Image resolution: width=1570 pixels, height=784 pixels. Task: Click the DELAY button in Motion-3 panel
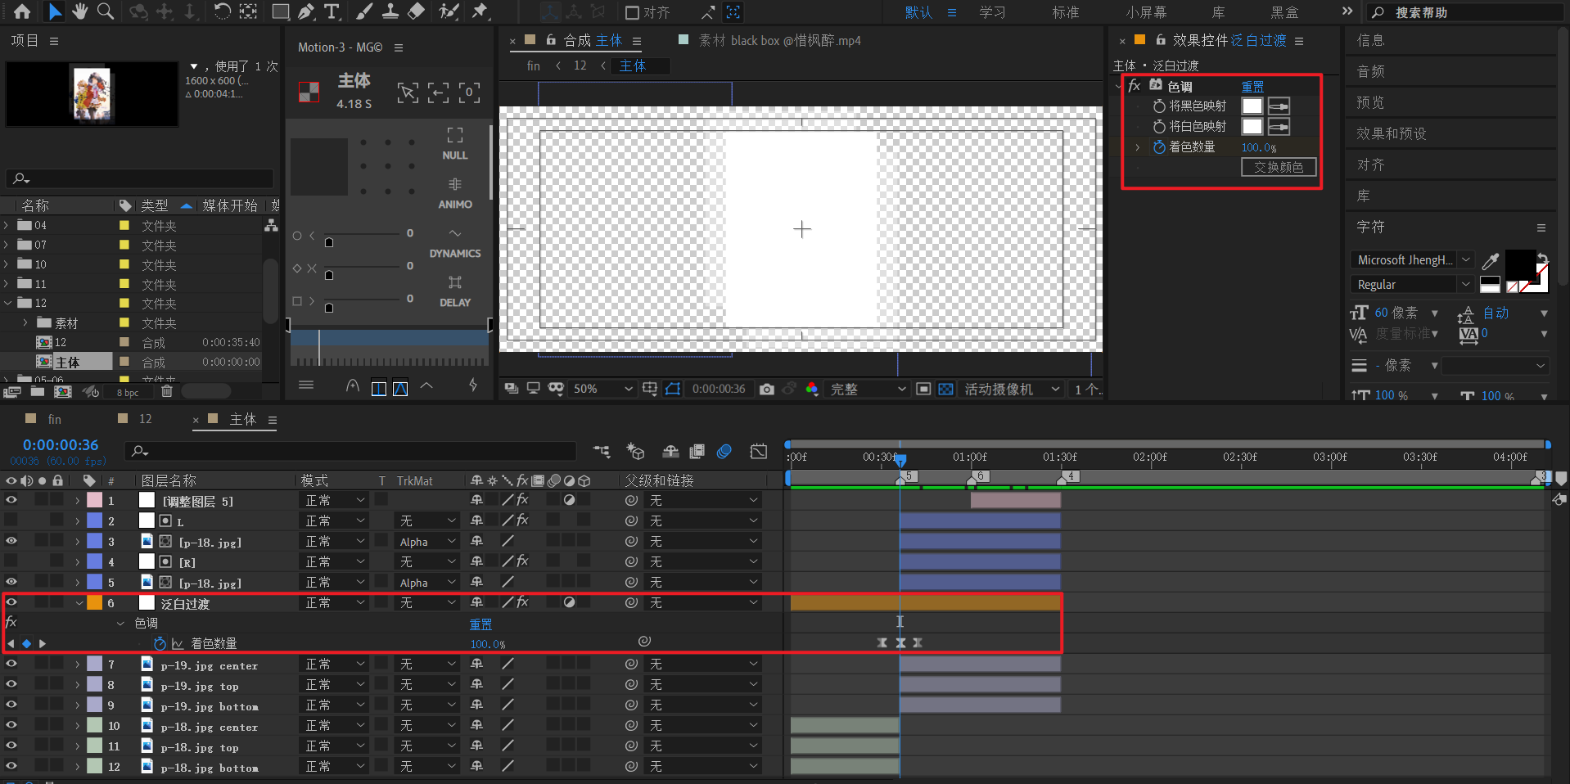pos(455,291)
